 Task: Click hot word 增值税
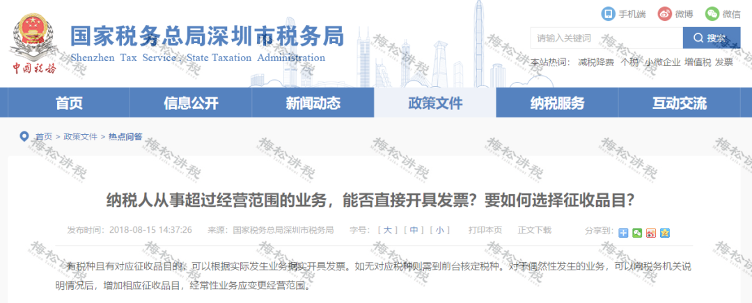(x=697, y=63)
